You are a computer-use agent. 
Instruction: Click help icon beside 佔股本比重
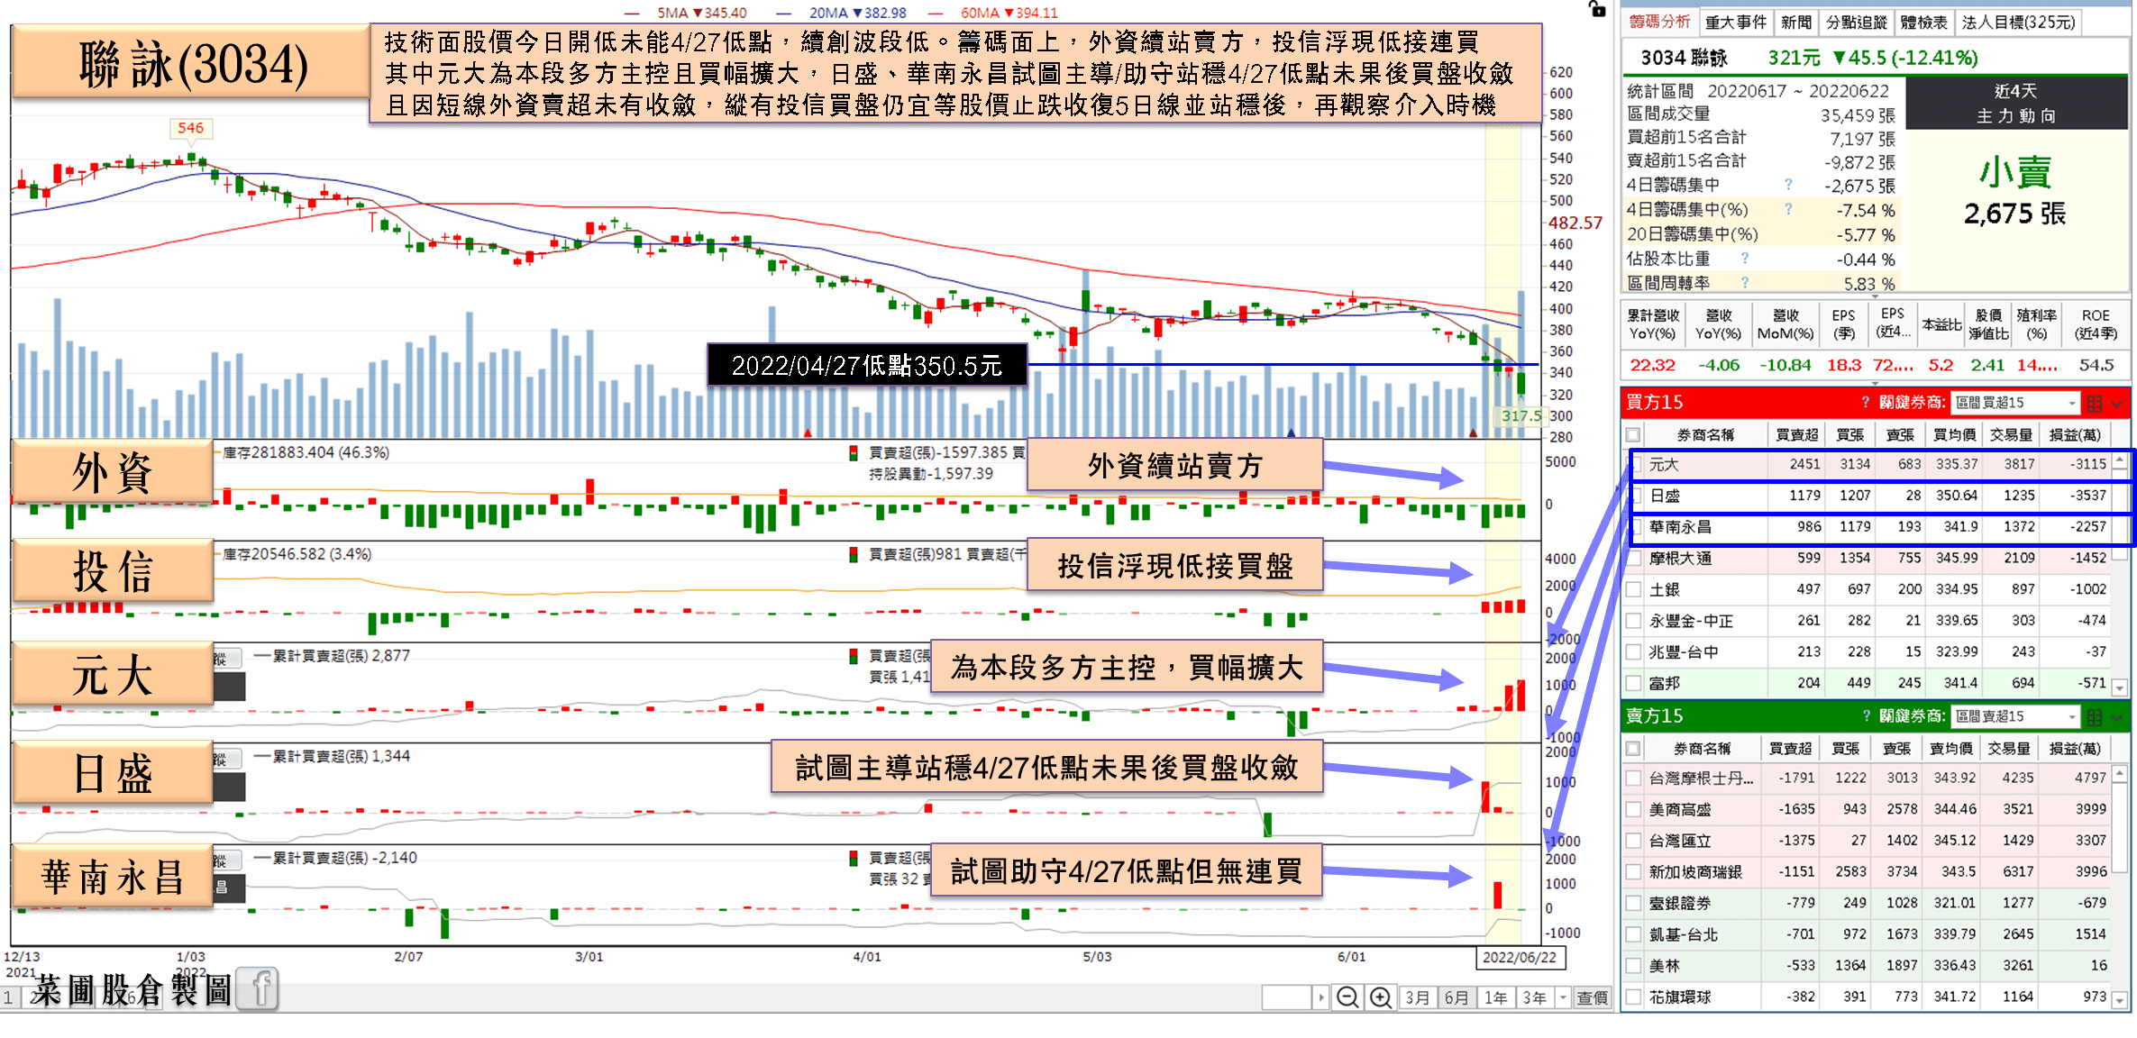coord(1745,259)
